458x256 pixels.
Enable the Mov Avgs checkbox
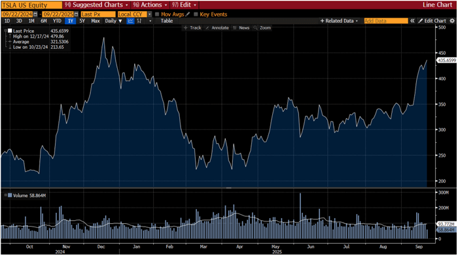click(157, 14)
